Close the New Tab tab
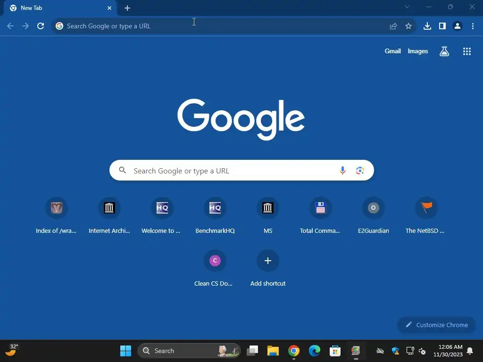This screenshot has width=483, height=362. 109,8
